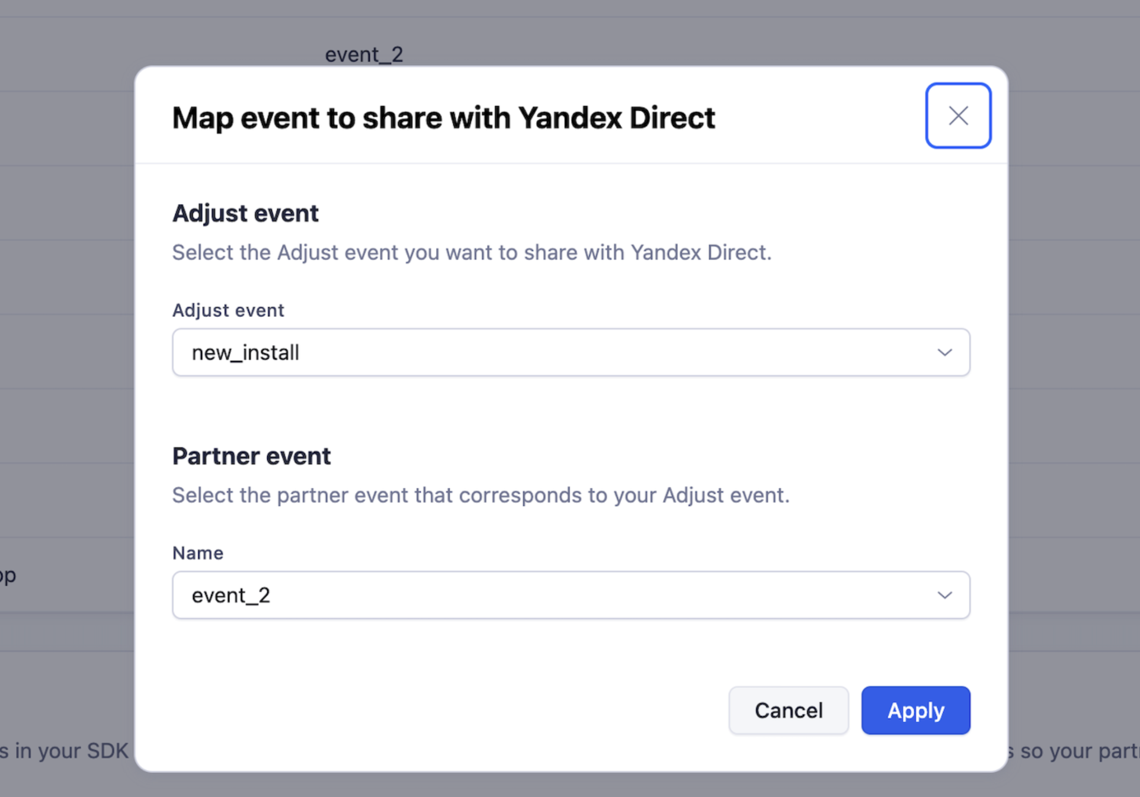Click the "in your SDK" background text
The width and height of the screenshot is (1140, 797).
point(65,751)
